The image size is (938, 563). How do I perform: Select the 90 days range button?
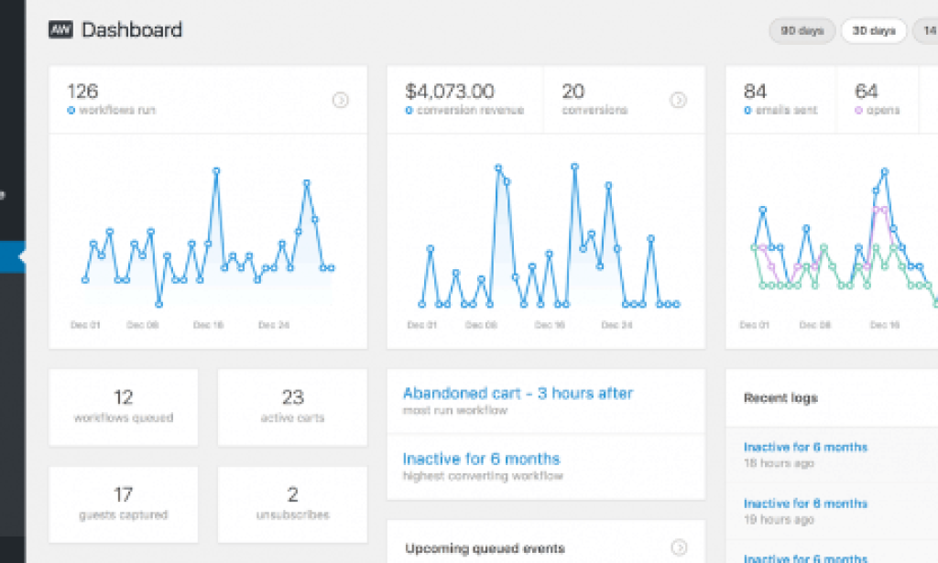[x=802, y=30]
